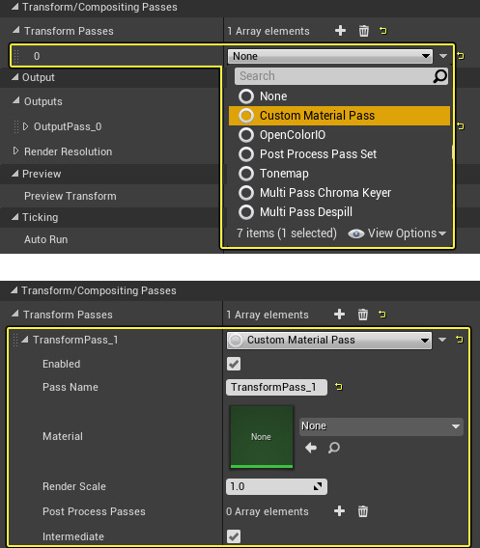Open the Material asset None dropdown
480x548 pixels.
click(381, 426)
